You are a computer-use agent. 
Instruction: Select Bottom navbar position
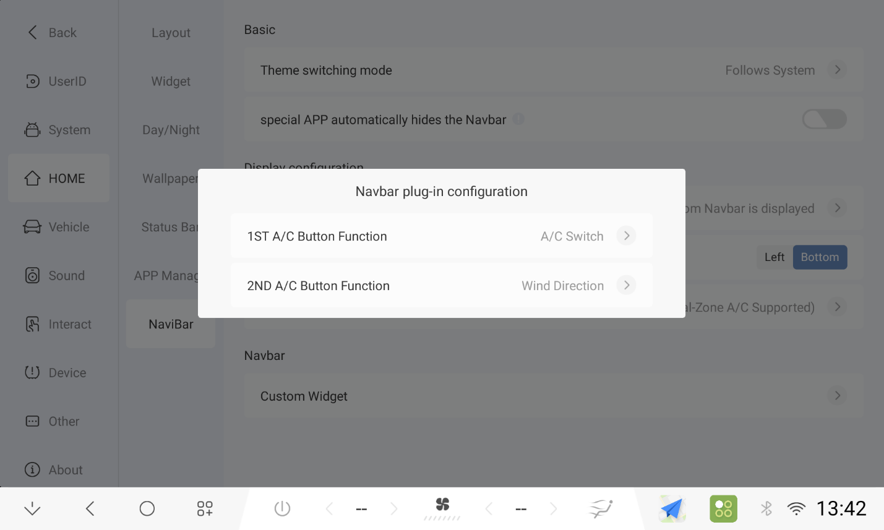[820, 257]
